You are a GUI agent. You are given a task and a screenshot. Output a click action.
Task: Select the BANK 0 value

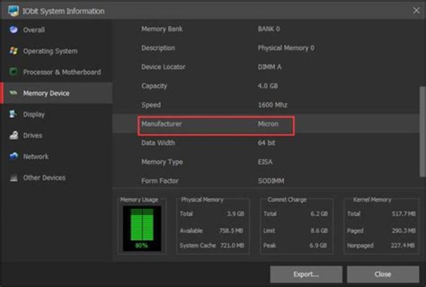(x=269, y=29)
